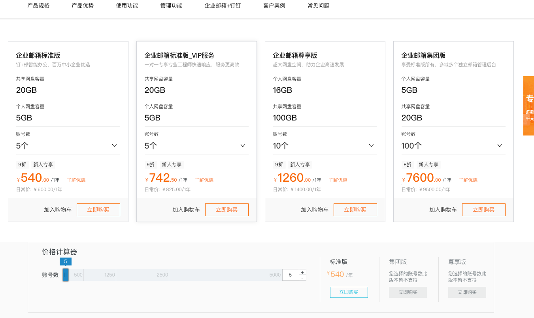Add 企业邮箱标准版 to cart via 加入购物车

(x=58, y=210)
